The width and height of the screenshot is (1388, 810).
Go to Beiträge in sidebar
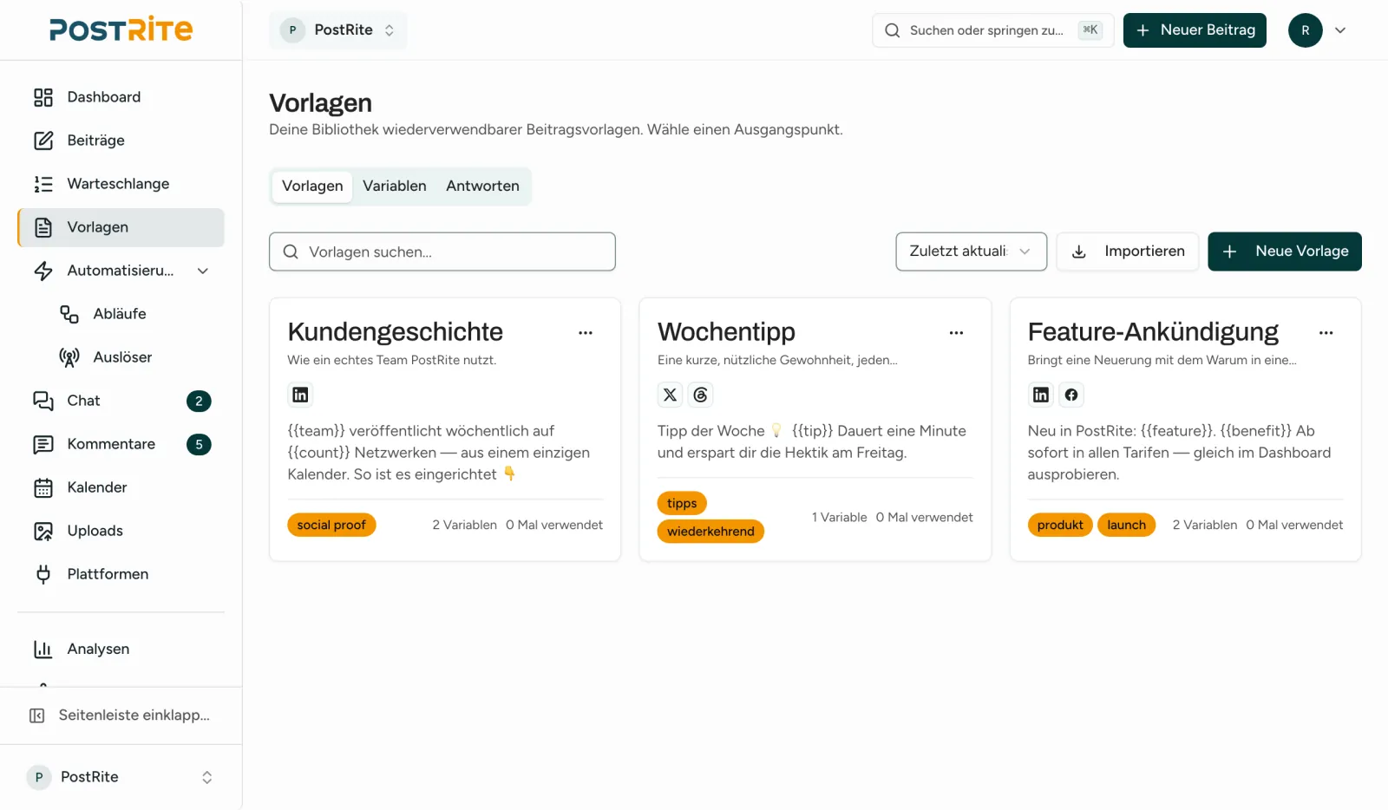coord(121,140)
